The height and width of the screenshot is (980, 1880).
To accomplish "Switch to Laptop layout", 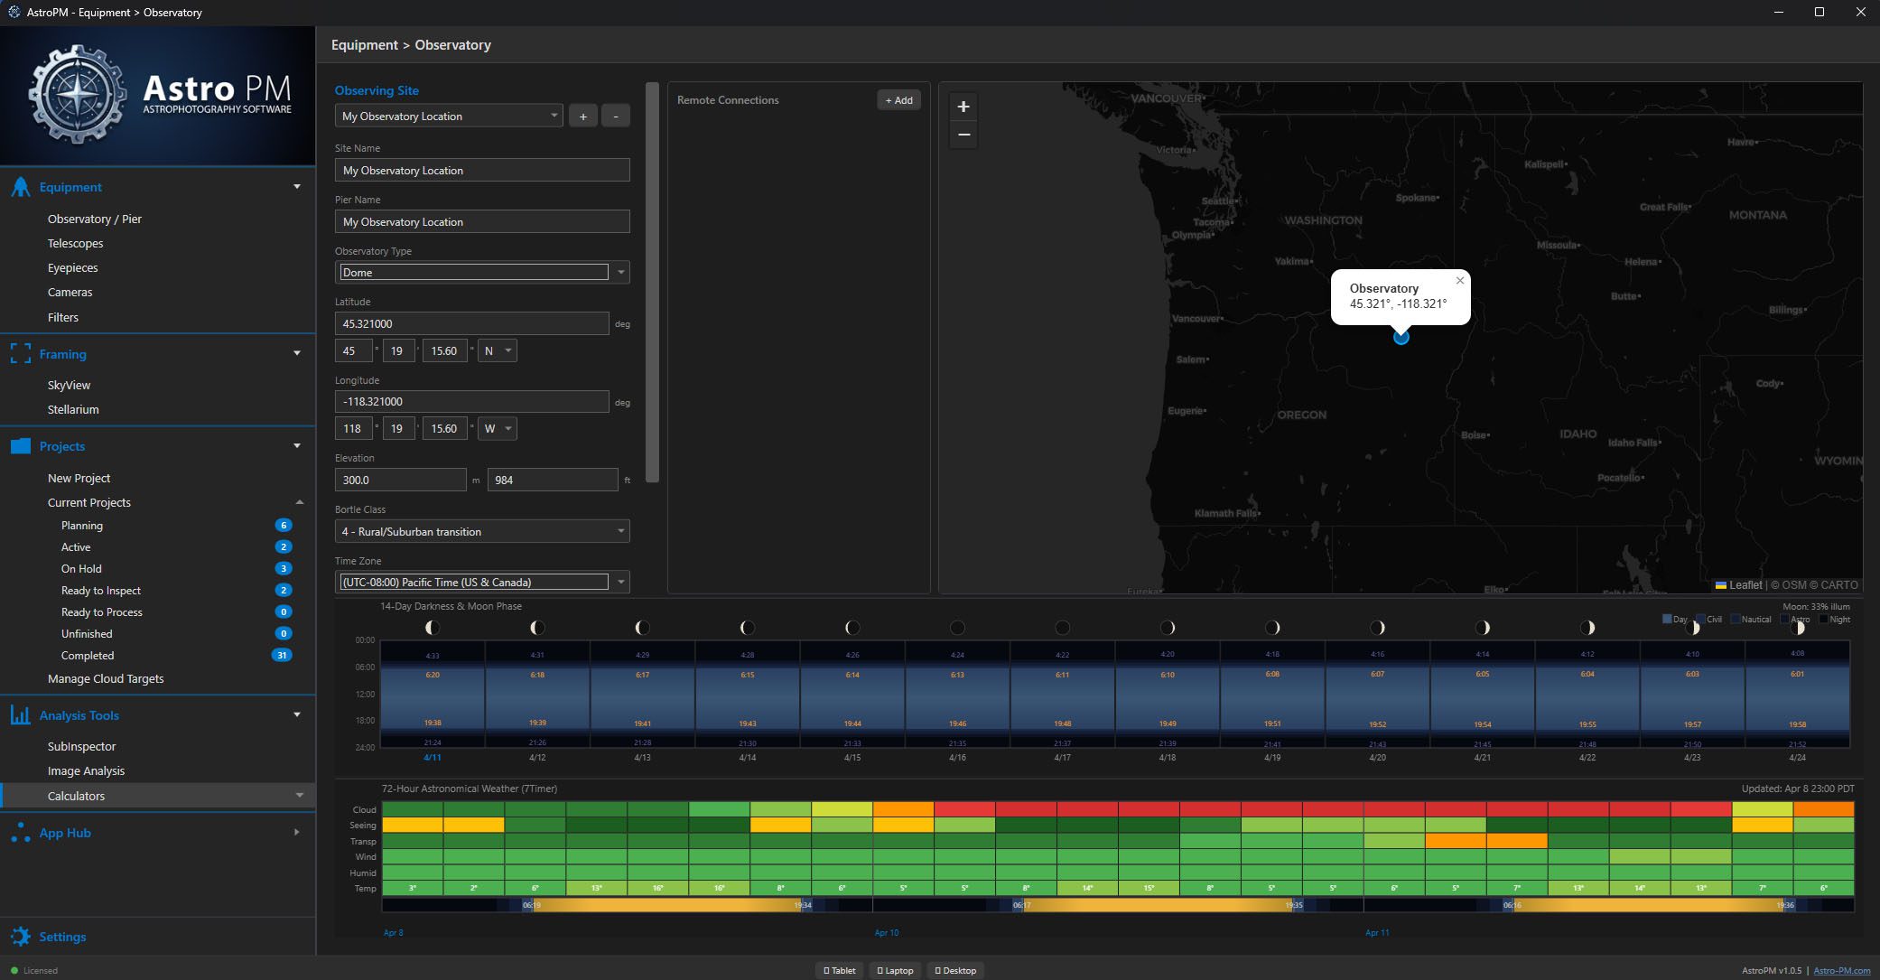I will coord(895,970).
